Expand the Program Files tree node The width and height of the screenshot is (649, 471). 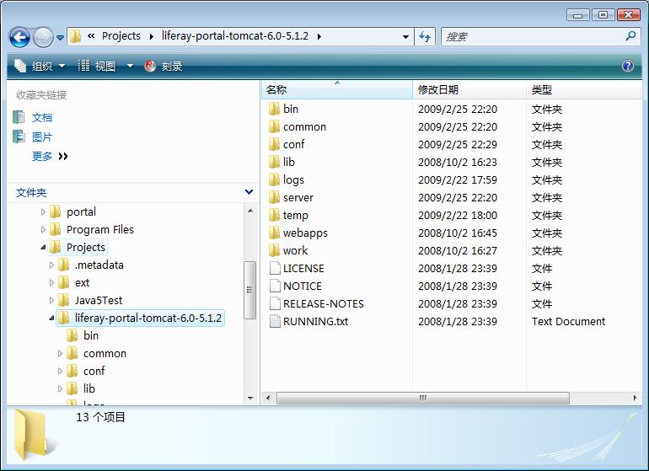click(x=43, y=230)
